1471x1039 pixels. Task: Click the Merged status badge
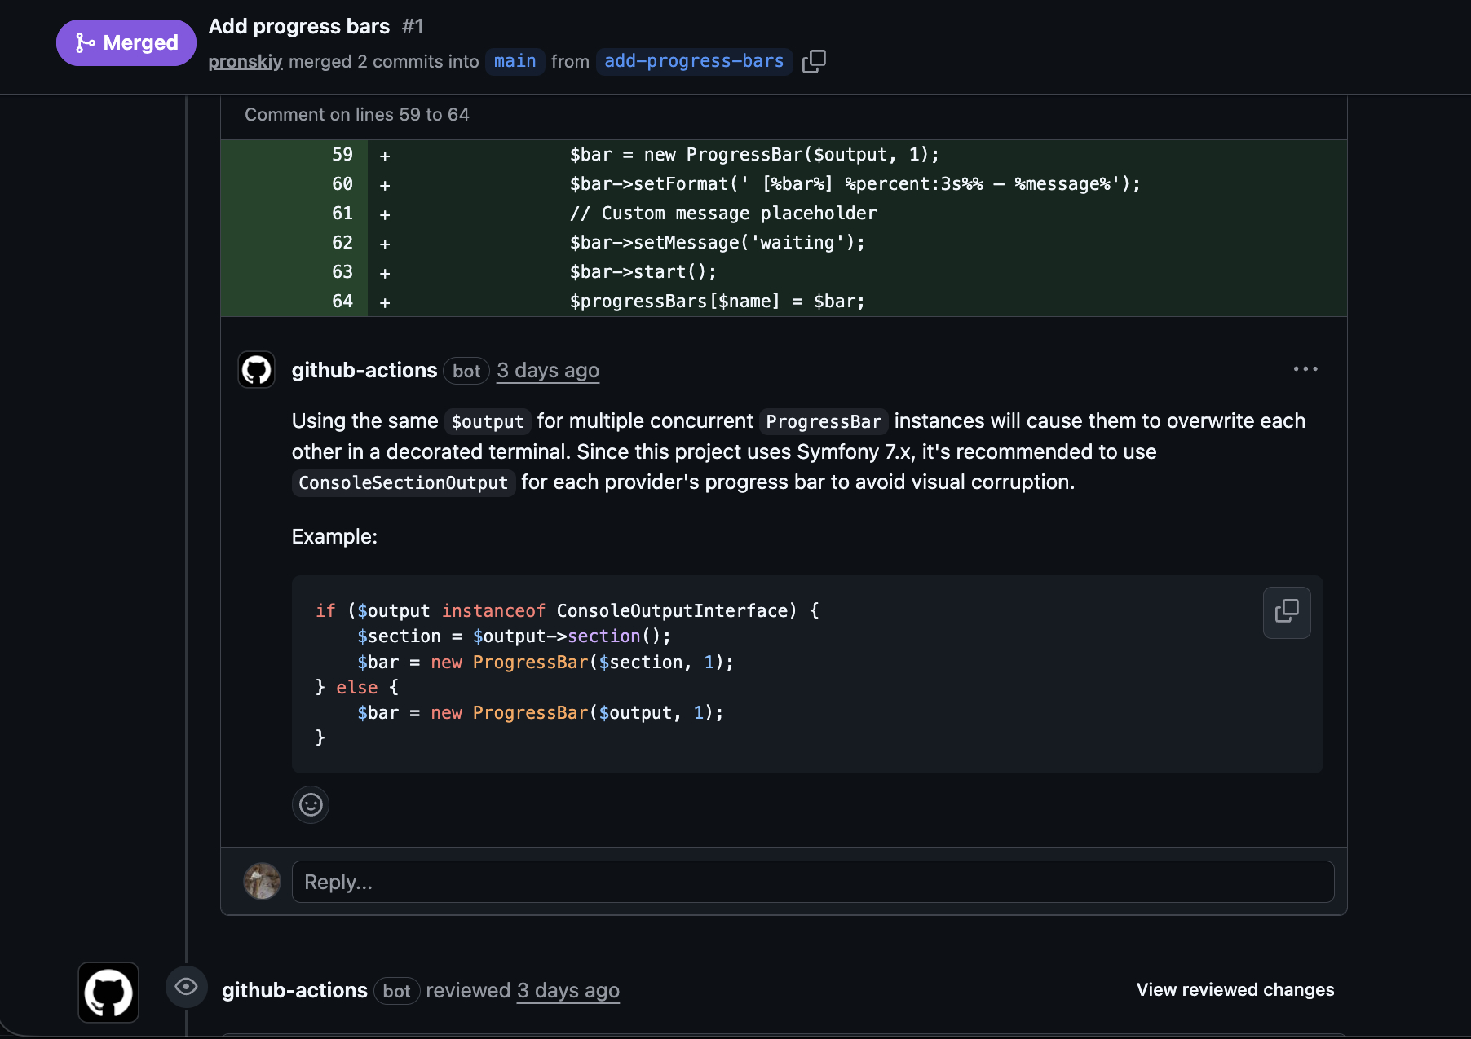126,42
